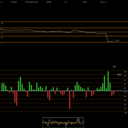Click the 4.75 RSI value label
This screenshot has height=128, width=128.
tap(117, 41)
